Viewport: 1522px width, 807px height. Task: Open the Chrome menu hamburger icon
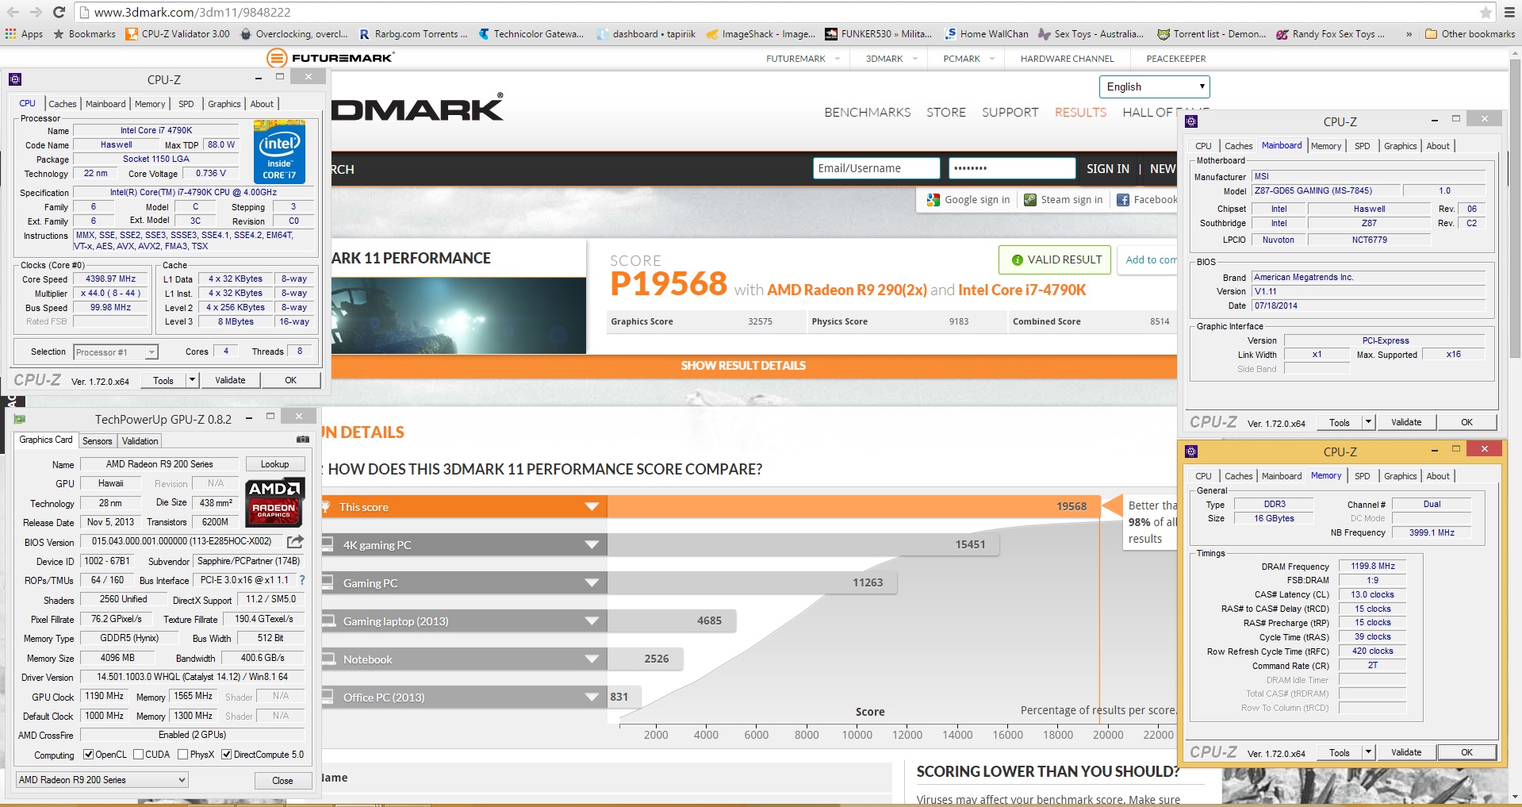coord(1509,12)
